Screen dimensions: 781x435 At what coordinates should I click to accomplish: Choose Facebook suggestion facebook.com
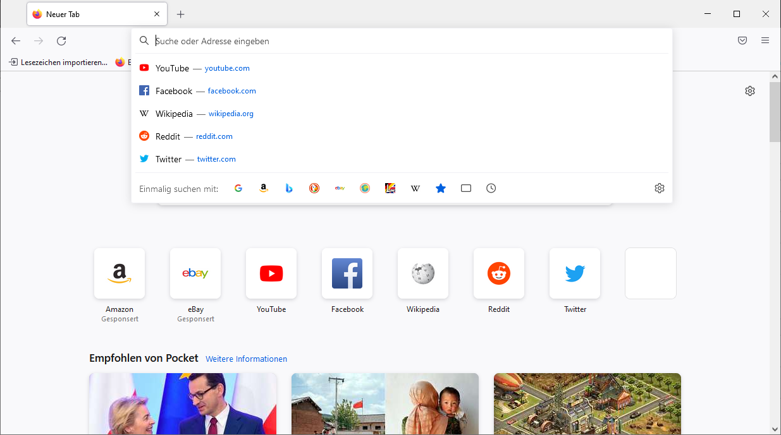click(402, 91)
